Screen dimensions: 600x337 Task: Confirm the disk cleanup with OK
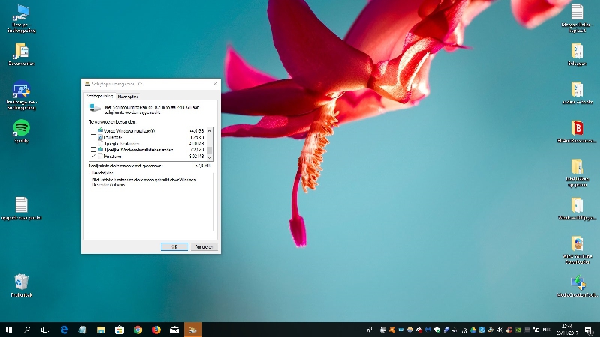(x=174, y=246)
